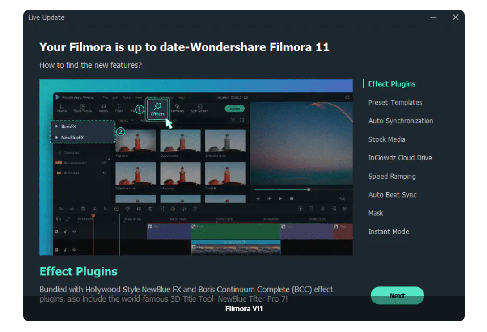This screenshot has height=332, width=487.
Task: Select Preset Templates in the feature list
Action: [x=395, y=102]
